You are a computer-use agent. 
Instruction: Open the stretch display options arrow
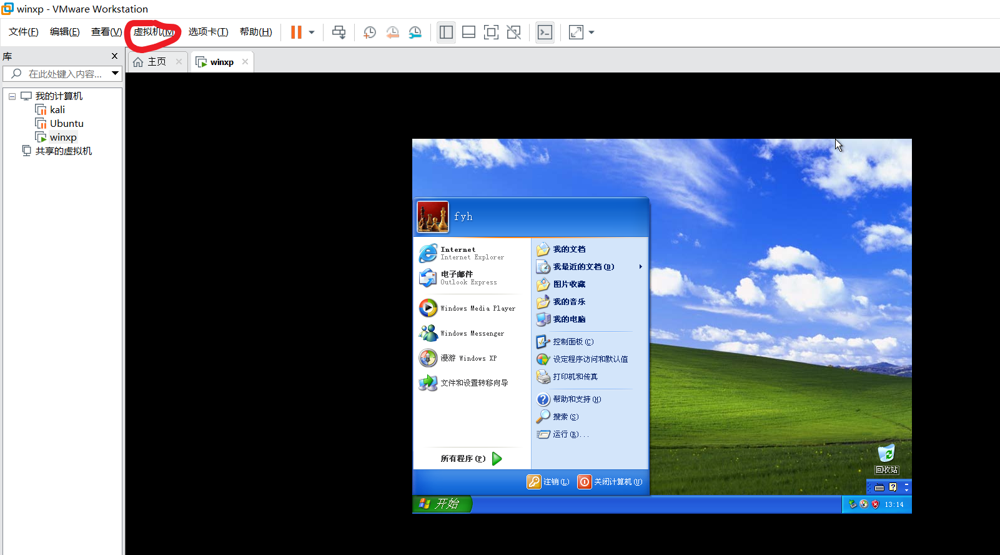(x=592, y=32)
